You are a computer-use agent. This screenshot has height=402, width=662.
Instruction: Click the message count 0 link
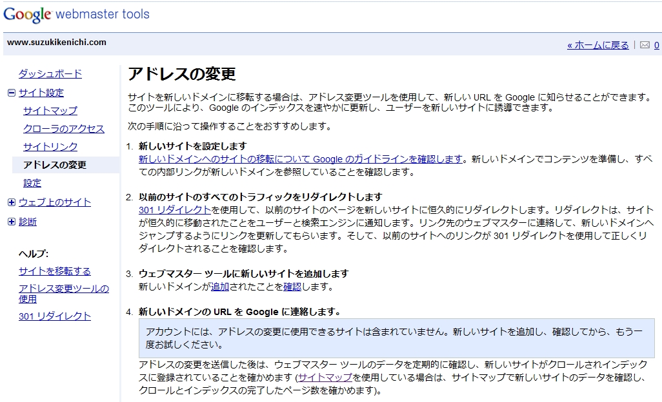[656, 45]
